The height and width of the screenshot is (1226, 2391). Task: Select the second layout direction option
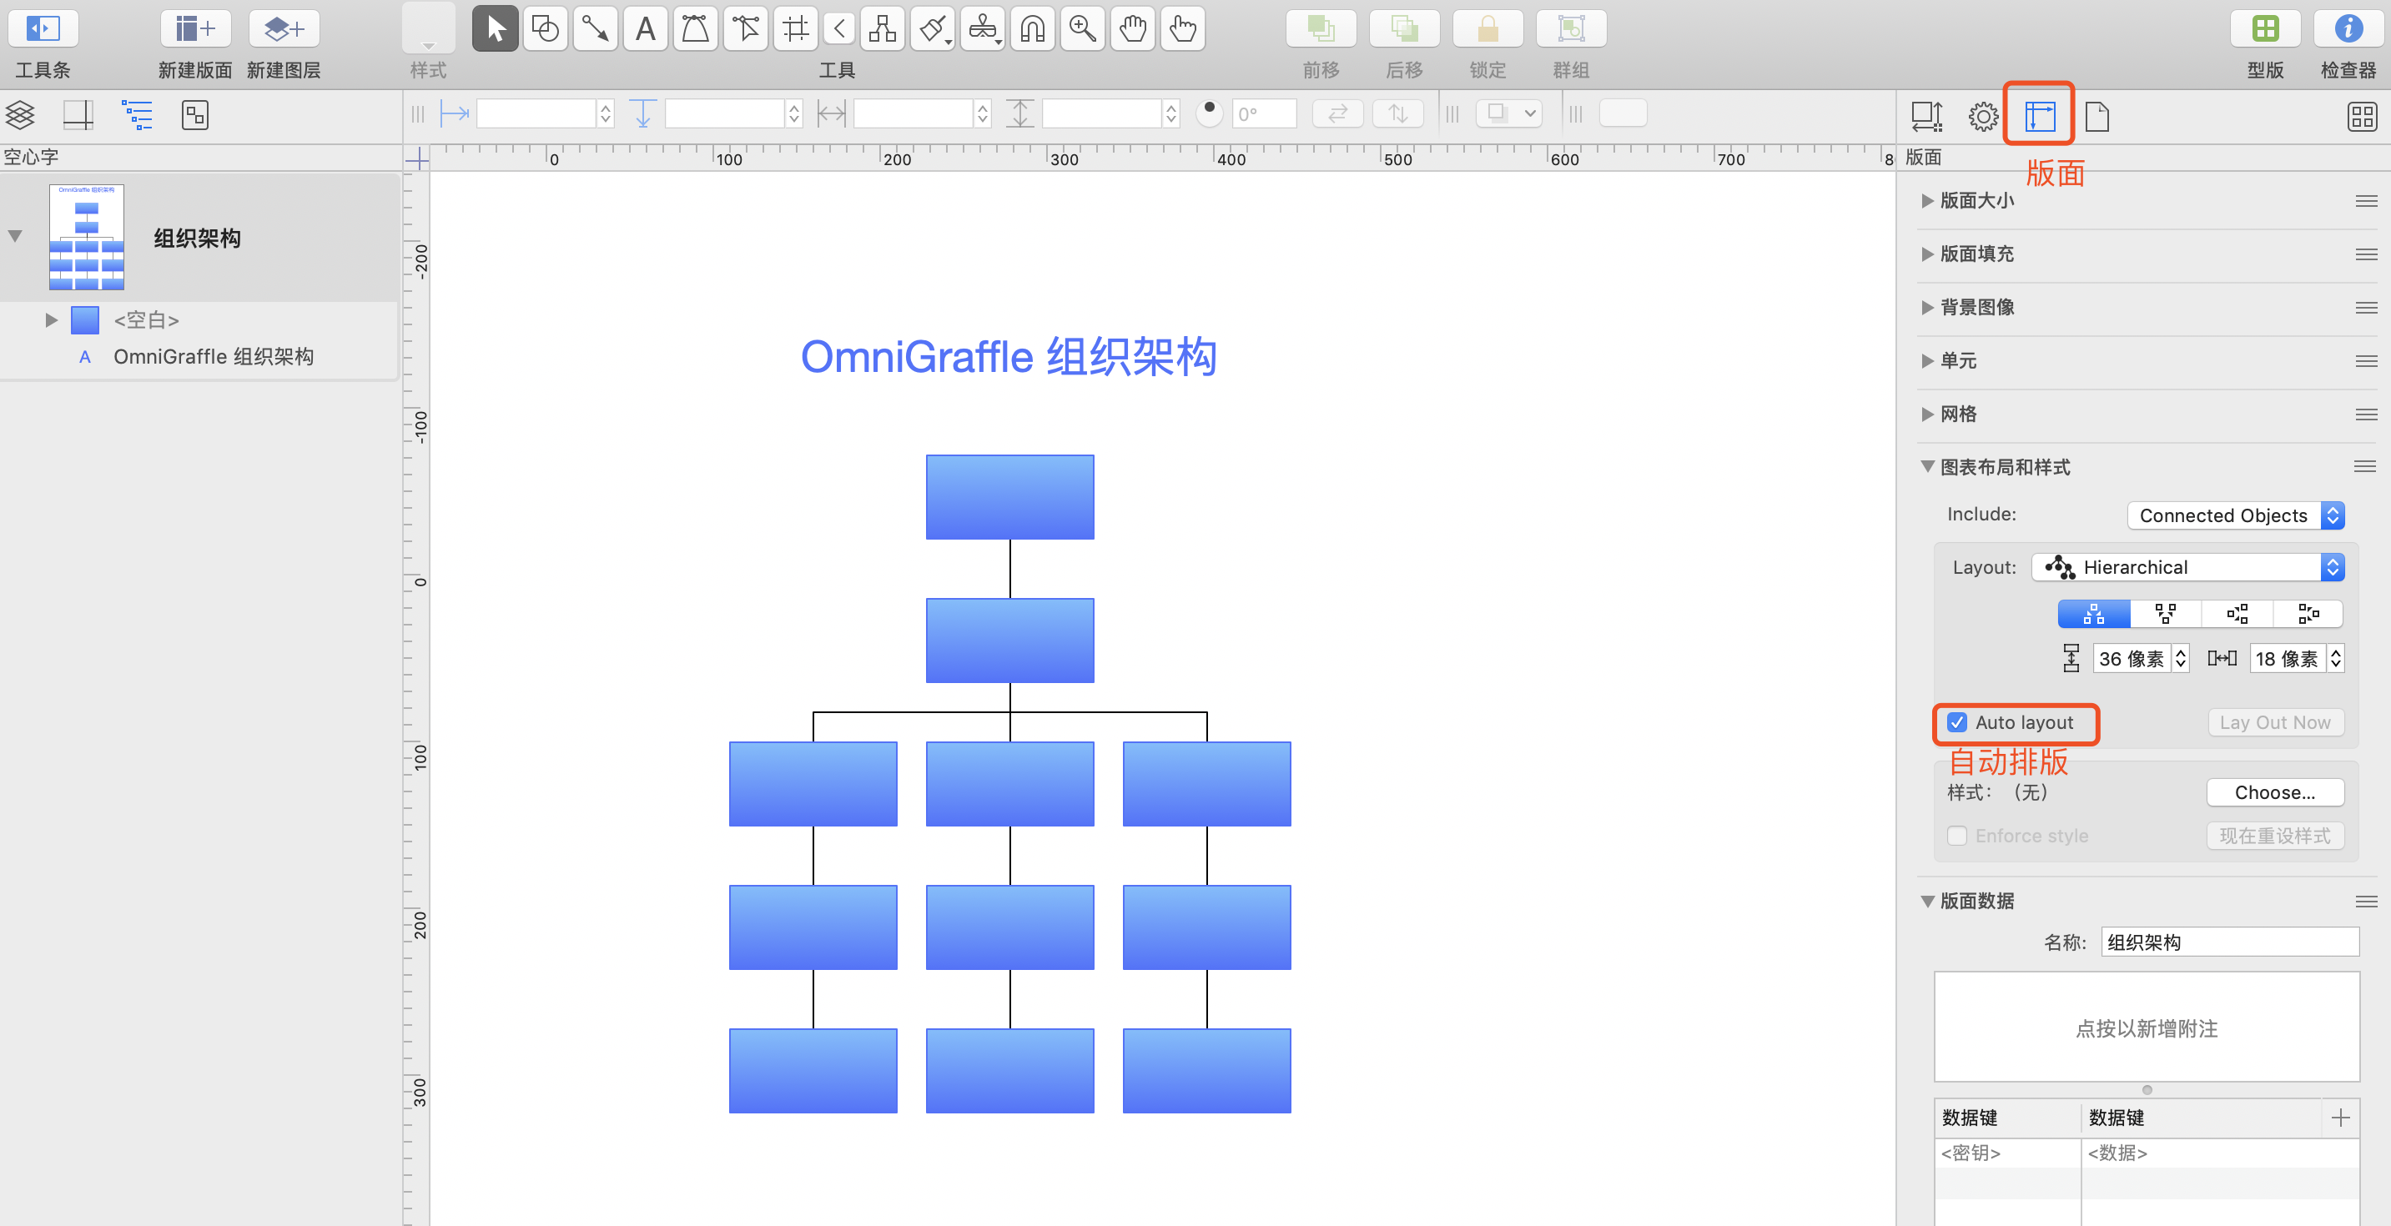(x=2166, y=614)
